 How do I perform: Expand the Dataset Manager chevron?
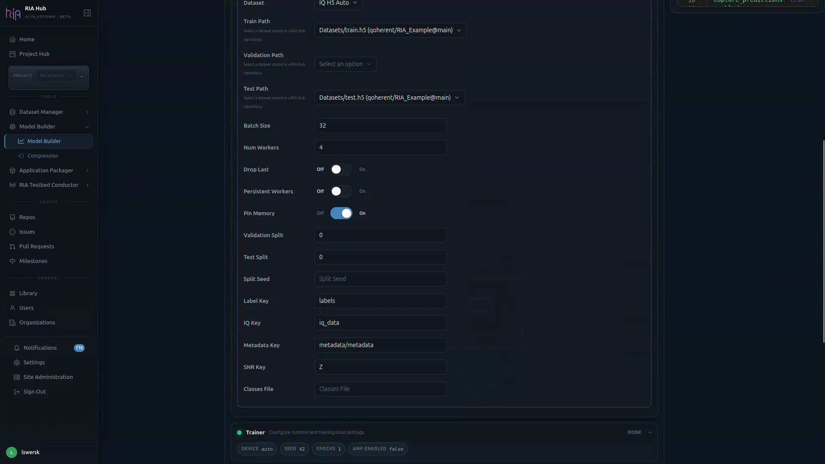click(88, 112)
